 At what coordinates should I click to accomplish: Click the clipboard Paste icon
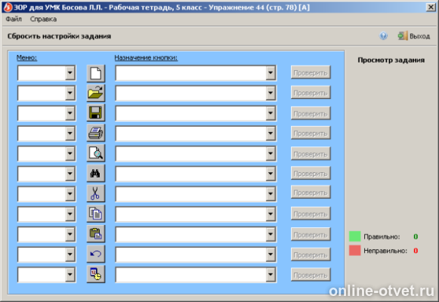click(96, 234)
